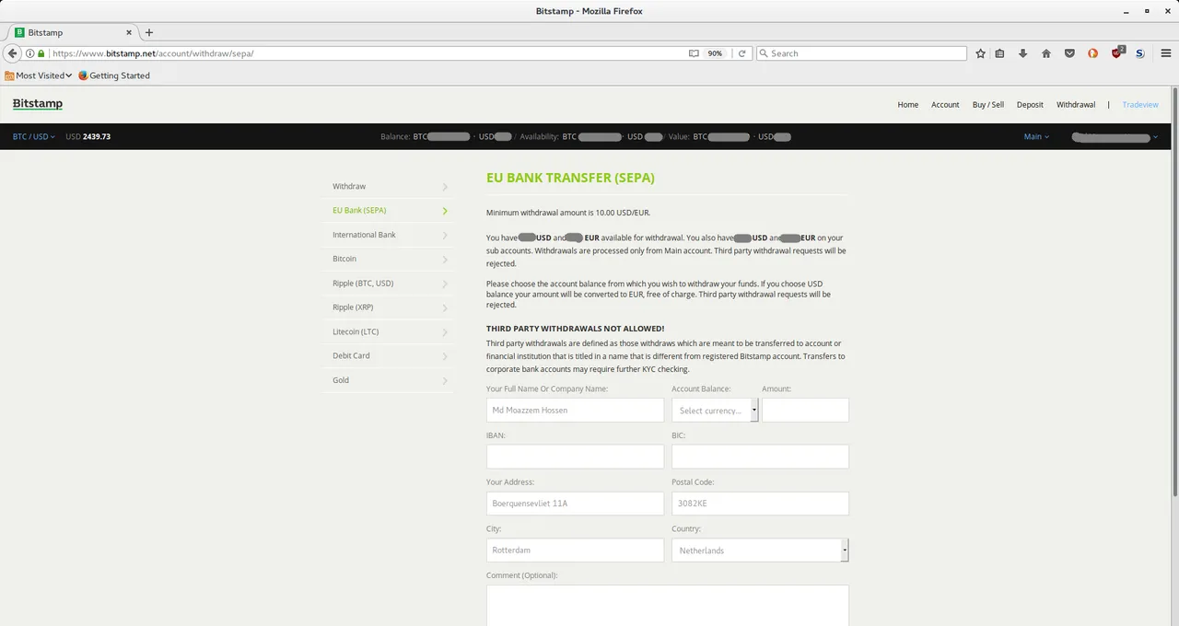Open the downloads arrow icon

pyautogui.click(x=1022, y=53)
